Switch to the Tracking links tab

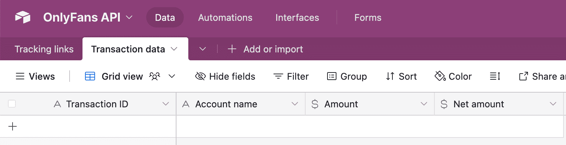[x=44, y=49]
